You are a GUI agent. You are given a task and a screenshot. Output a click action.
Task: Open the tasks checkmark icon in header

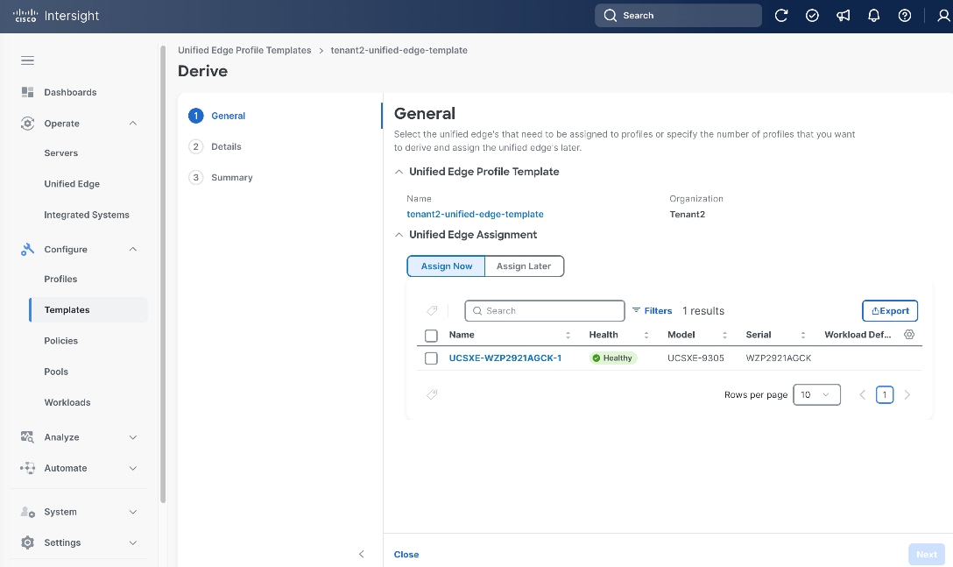812,16
